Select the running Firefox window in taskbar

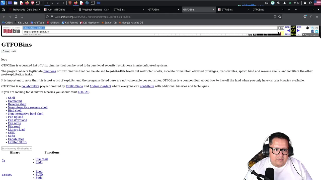[76, 3]
